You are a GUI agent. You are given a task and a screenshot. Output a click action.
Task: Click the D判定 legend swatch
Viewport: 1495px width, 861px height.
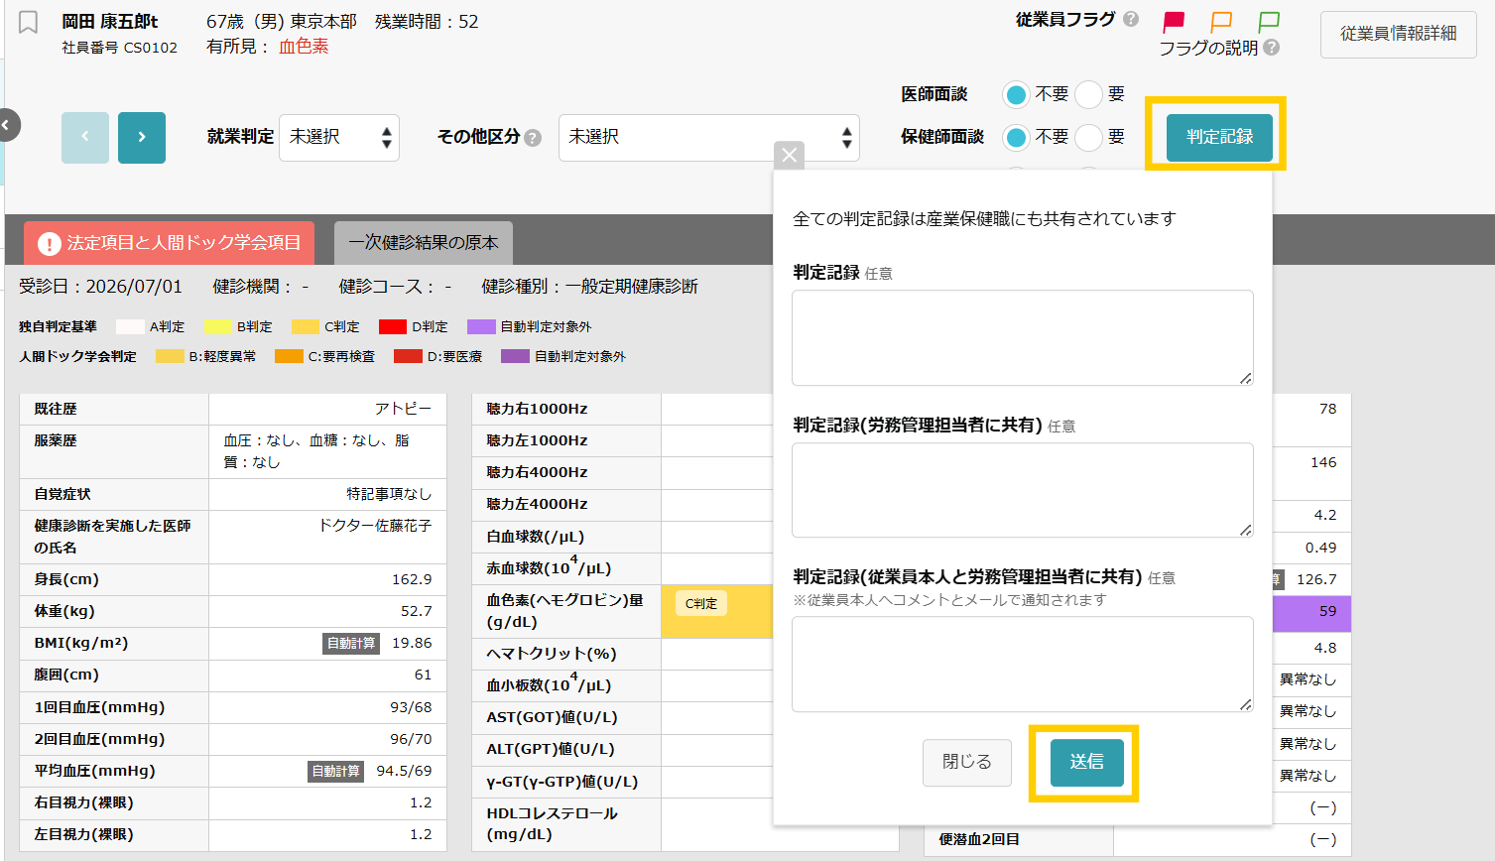pyautogui.click(x=393, y=326)
